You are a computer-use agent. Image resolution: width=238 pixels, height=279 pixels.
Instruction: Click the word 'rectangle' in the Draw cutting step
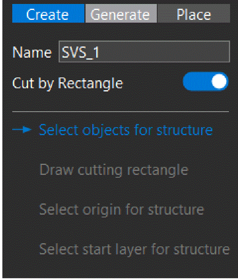pos(158,170)
